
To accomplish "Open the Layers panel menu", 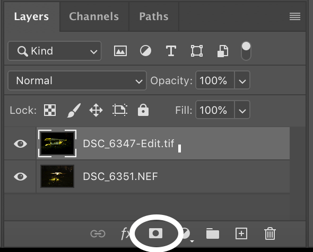I will click(295, 16).
